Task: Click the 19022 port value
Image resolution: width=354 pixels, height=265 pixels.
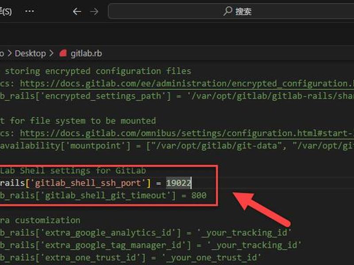Action: coord(179,183)
